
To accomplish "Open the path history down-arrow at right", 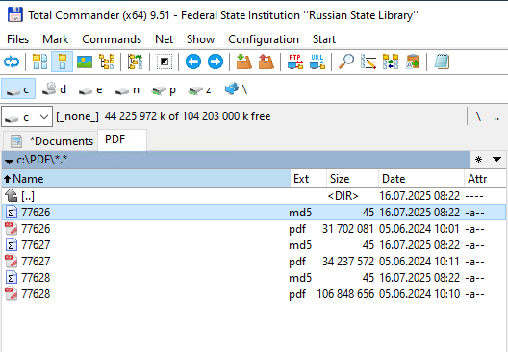I will tap(496, 159).
